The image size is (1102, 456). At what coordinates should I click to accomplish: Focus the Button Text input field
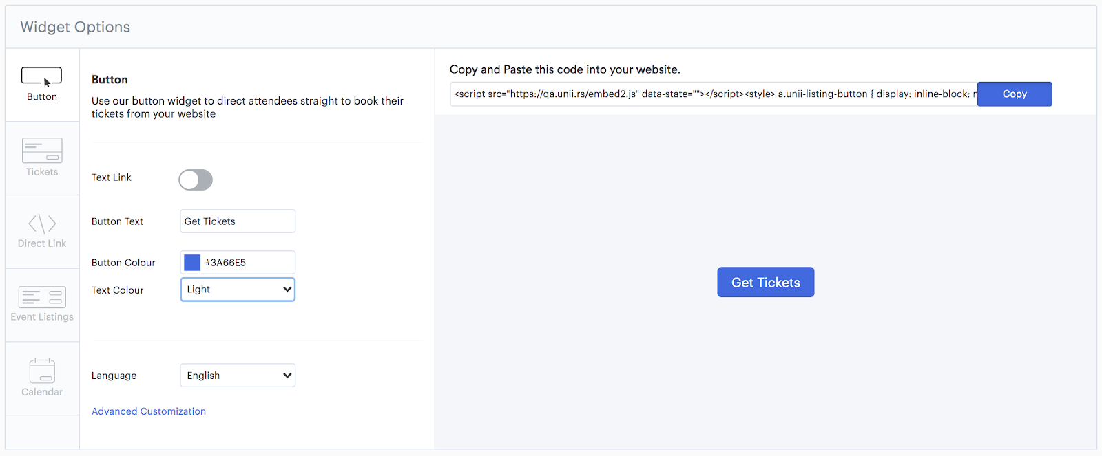[x=237, y=221]
